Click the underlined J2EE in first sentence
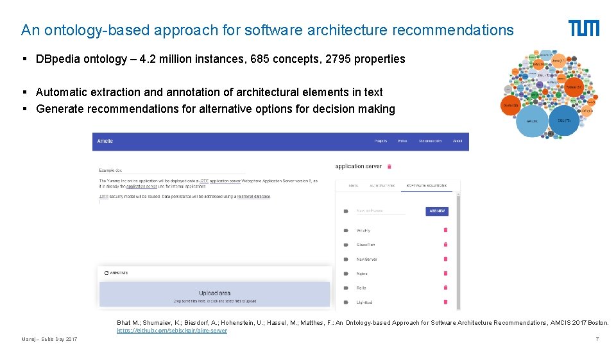The width and height of the screenshot is (616, 346). click(204, 181)
